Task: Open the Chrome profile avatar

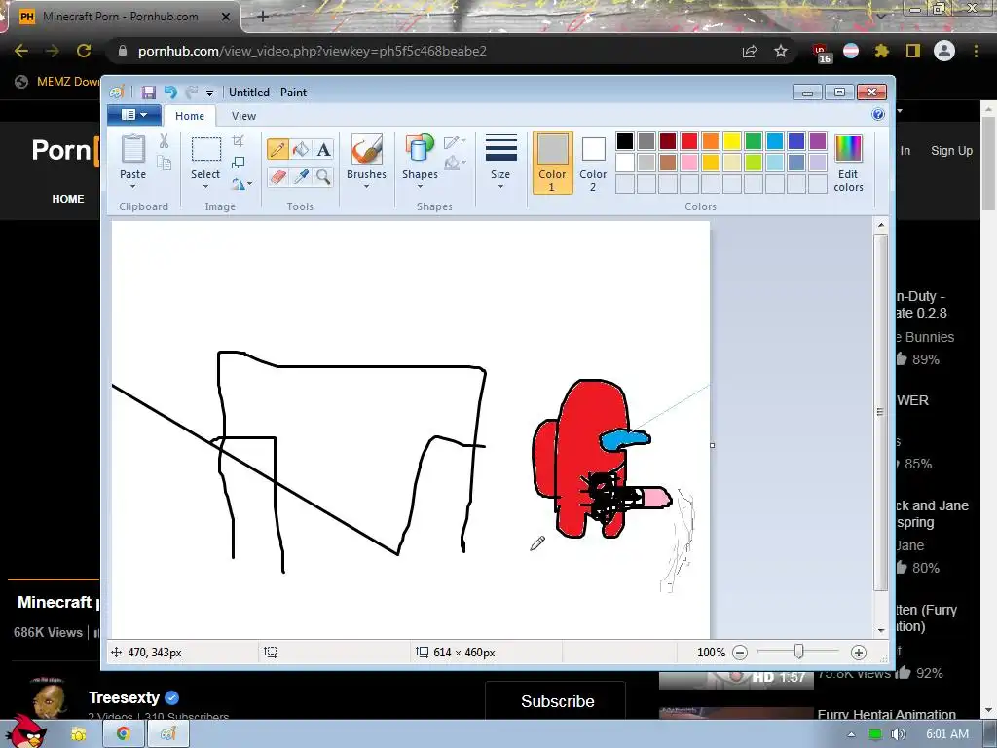Action: pos(944,51)
